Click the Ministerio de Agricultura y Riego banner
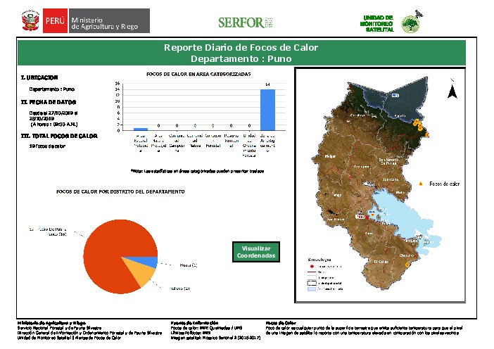Viewport: 494px width, 349px height. pos(108,21)
